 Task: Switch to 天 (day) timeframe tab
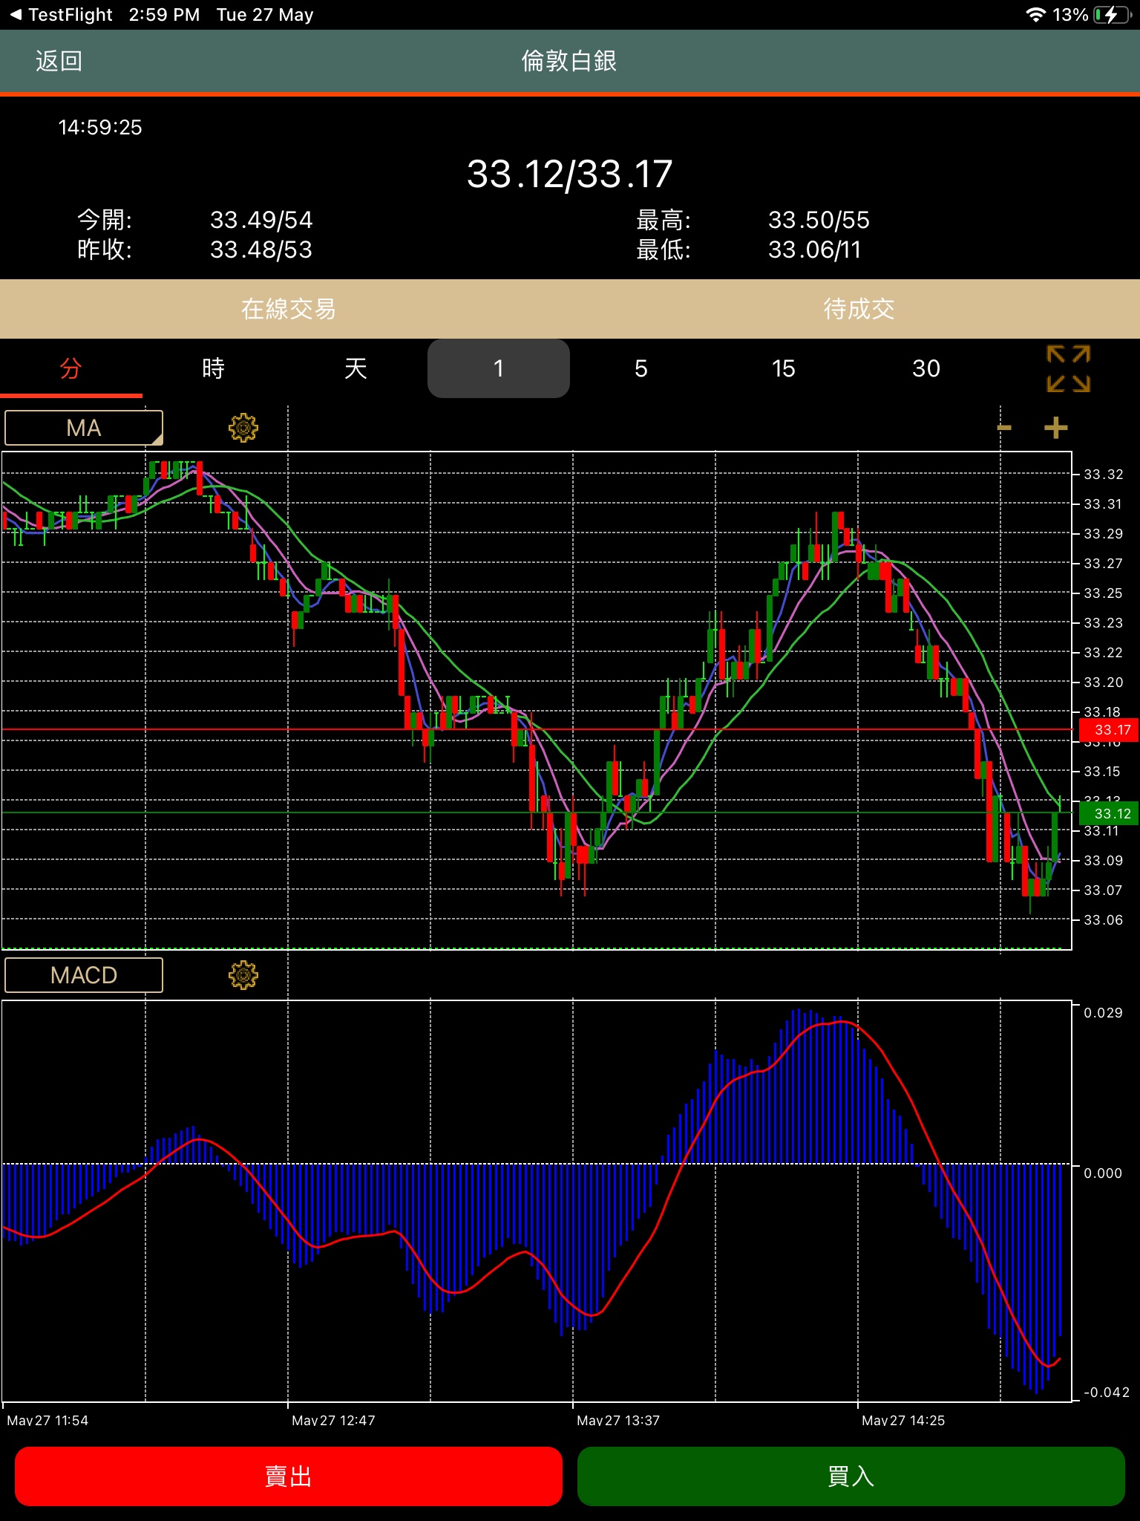pyautogui.click(x=356, y=368)
